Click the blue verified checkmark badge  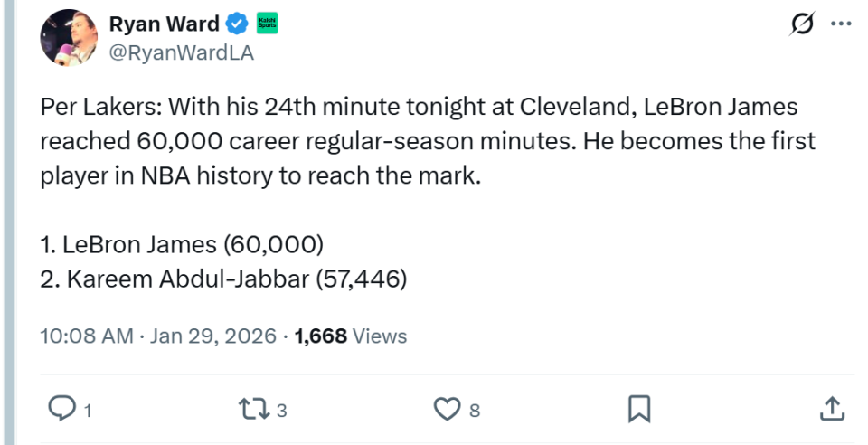[x=238, y=24]
